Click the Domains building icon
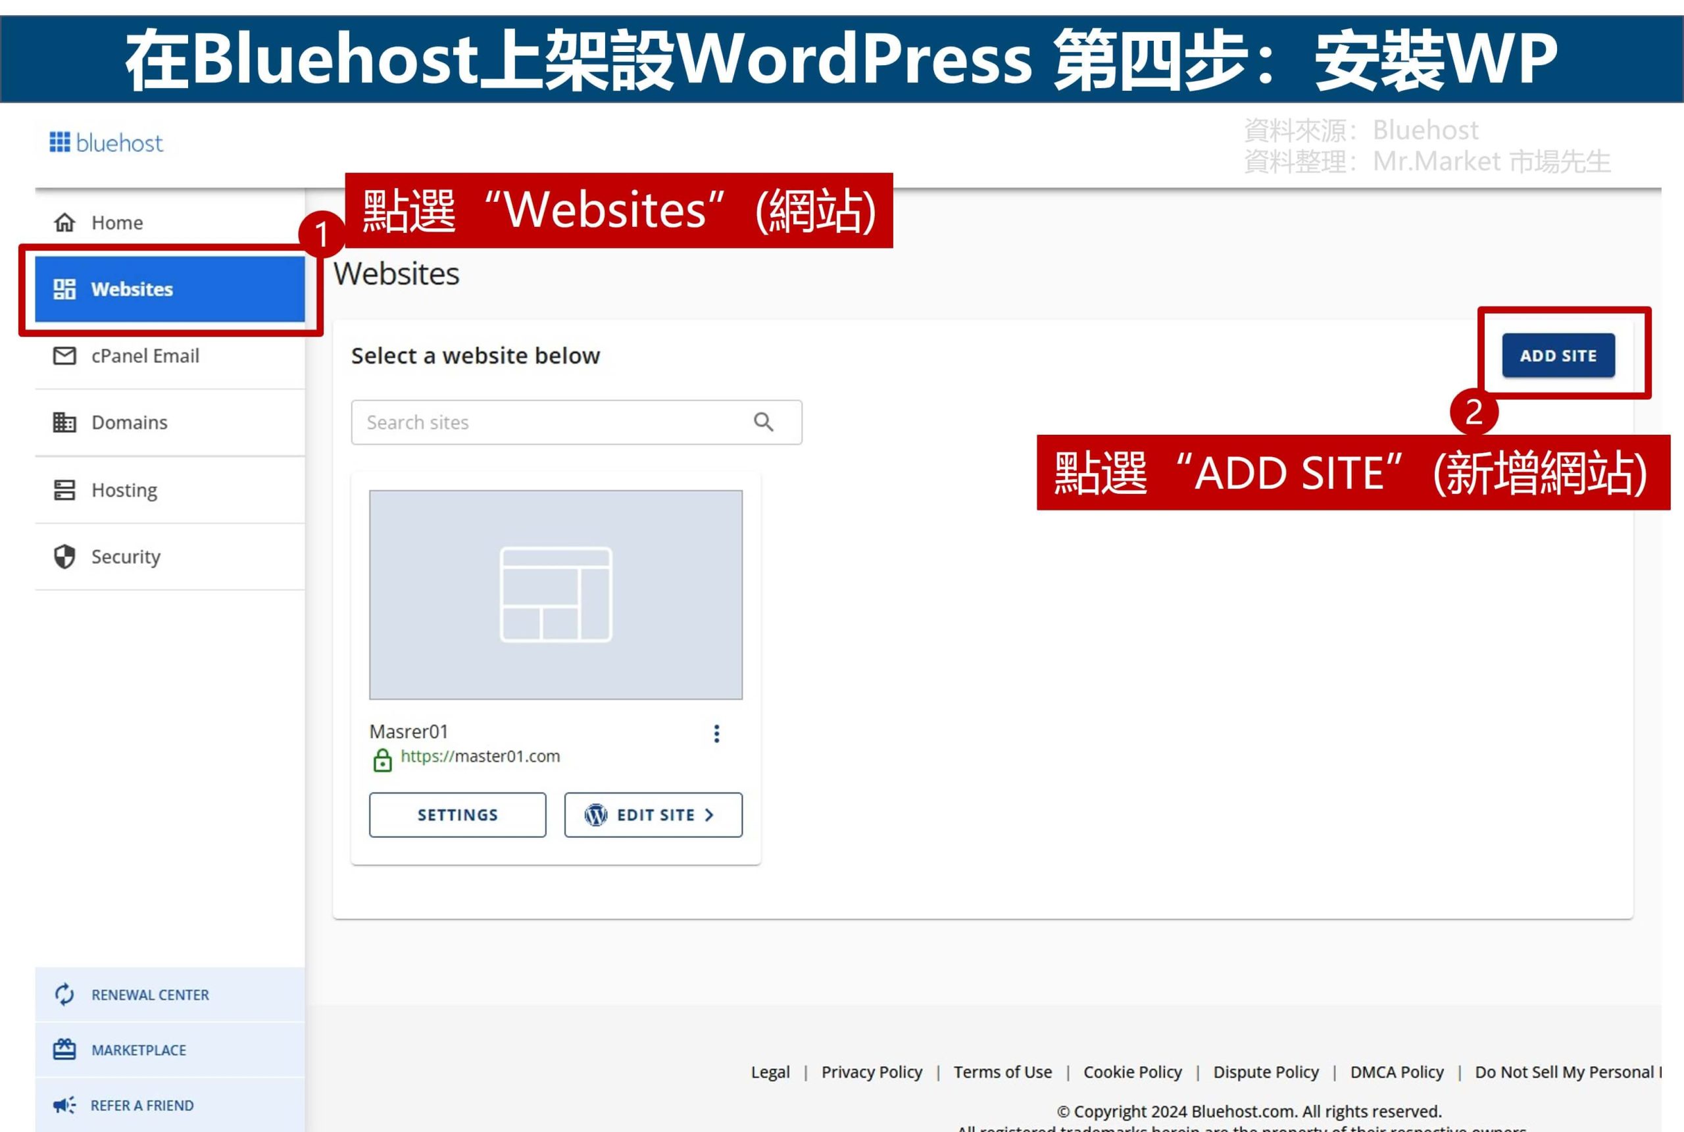The height and width of the screenshot is (1132, 1684). (x=64, y=422)
